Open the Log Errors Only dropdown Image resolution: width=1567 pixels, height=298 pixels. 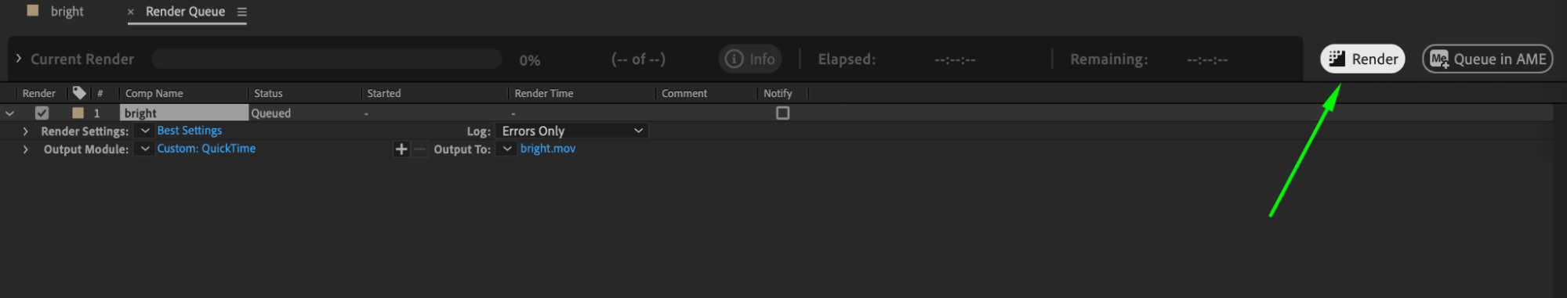click(572, 131)
